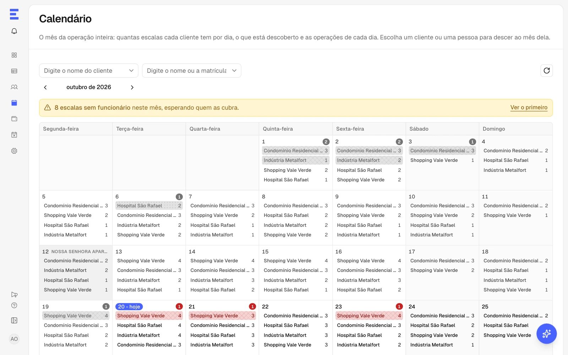The height and width of the screenshot is (355, 568).
Task: Select Shopping Vale Verde on day 13
Action: [149, 261]
